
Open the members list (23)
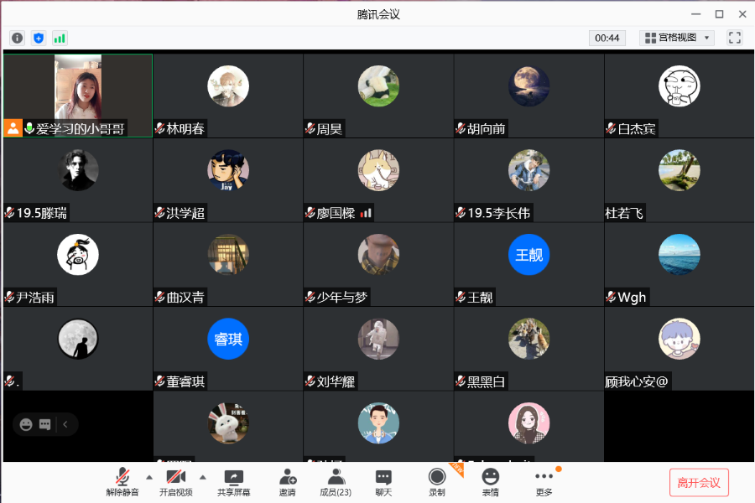336,482
